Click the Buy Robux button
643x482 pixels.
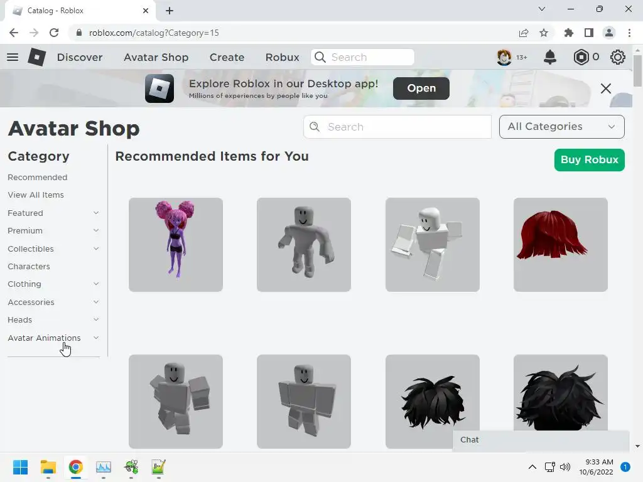pos(589,160)
